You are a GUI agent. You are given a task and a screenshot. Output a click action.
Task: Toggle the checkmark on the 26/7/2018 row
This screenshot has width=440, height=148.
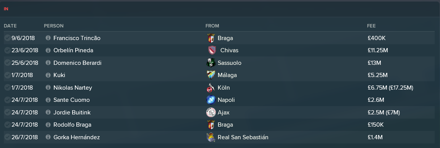pos(7,137)
